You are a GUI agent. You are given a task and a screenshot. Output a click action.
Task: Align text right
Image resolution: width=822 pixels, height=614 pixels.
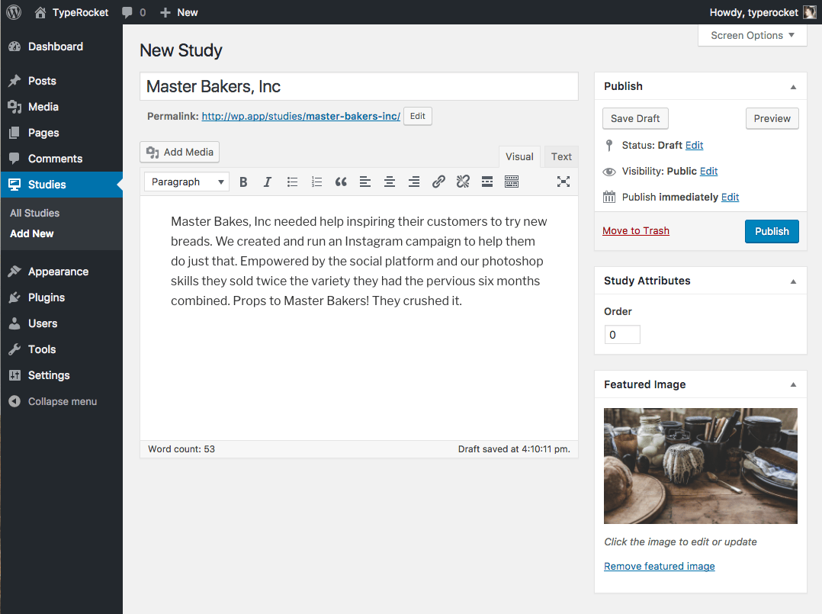[x=414, y=182]
